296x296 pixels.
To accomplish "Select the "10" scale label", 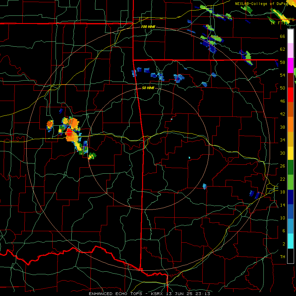I will pyautogui.click(x=283, y=218).
